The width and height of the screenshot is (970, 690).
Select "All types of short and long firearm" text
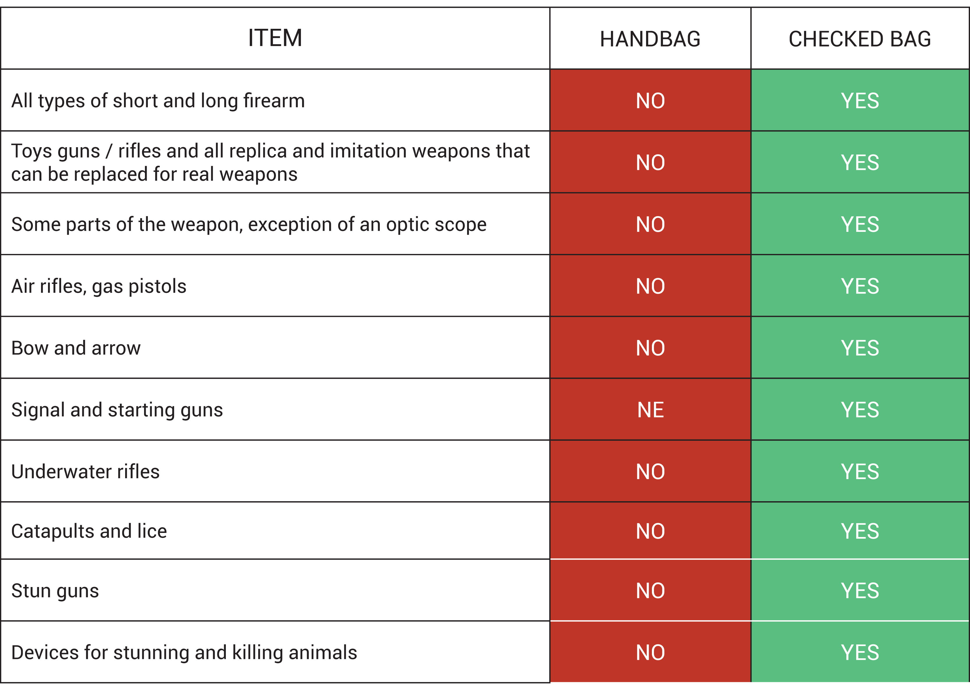click(x=158, y=101)
